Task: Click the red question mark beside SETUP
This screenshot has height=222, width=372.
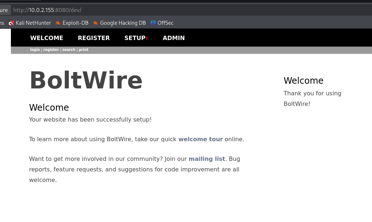Action: [147, 39]
